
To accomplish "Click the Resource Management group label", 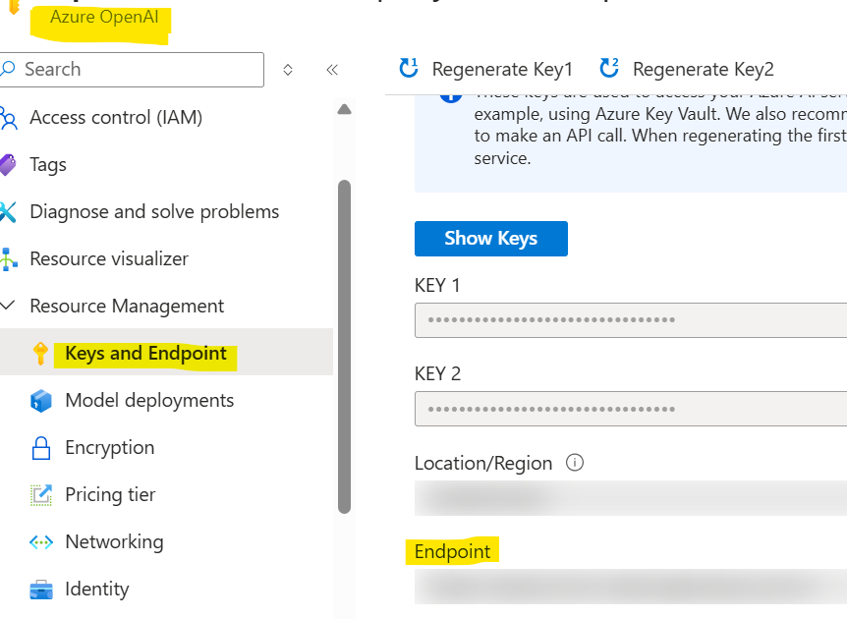I will tap(127, 306).
